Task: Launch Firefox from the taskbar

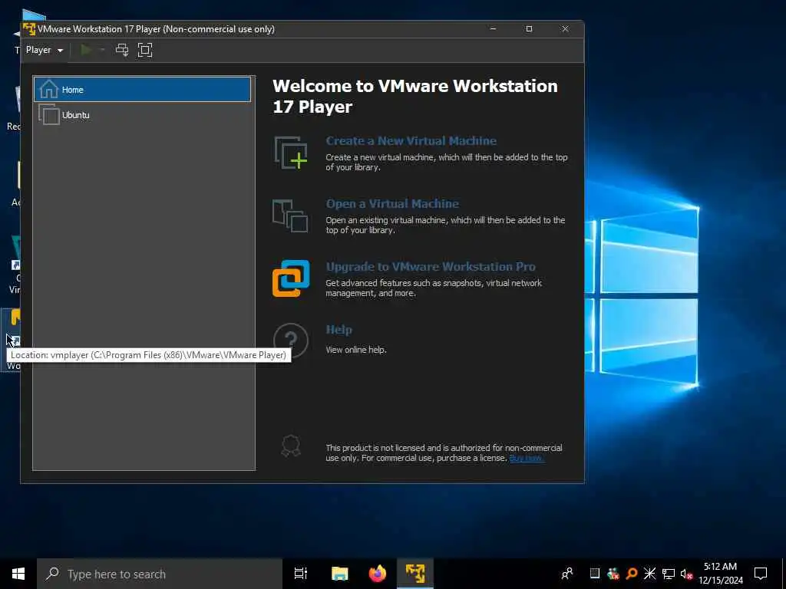Action: coord(378,574)
